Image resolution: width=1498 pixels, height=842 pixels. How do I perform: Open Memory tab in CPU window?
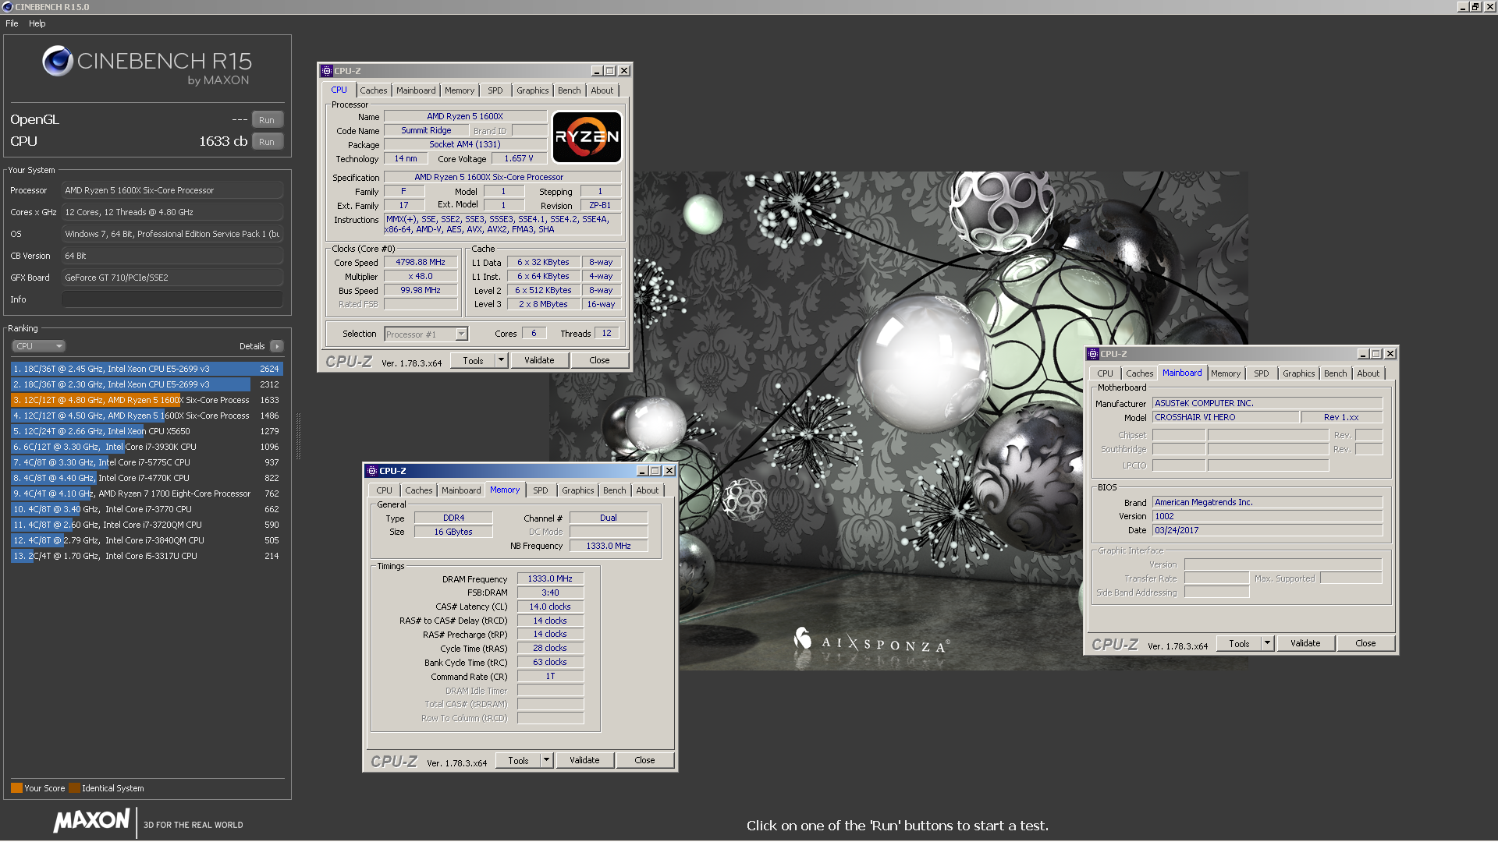[460, 90]
